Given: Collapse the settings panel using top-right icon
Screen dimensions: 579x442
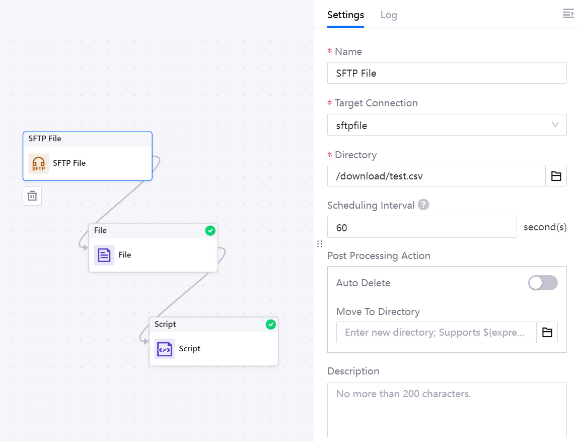Looking at the screenshot, I should coord(568,14).
